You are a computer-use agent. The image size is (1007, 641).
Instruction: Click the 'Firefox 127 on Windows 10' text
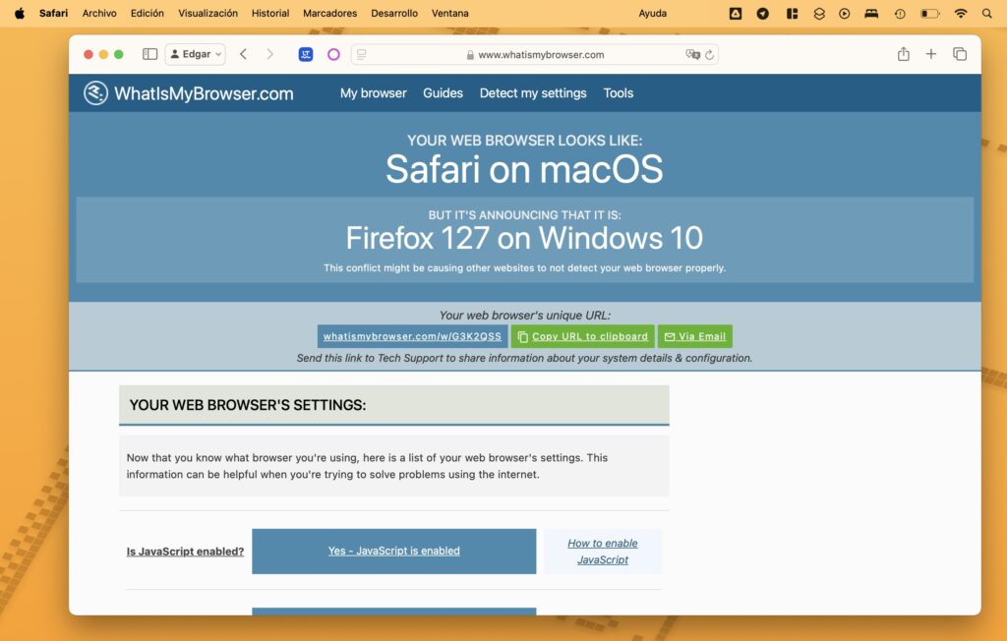click(524, 238)
